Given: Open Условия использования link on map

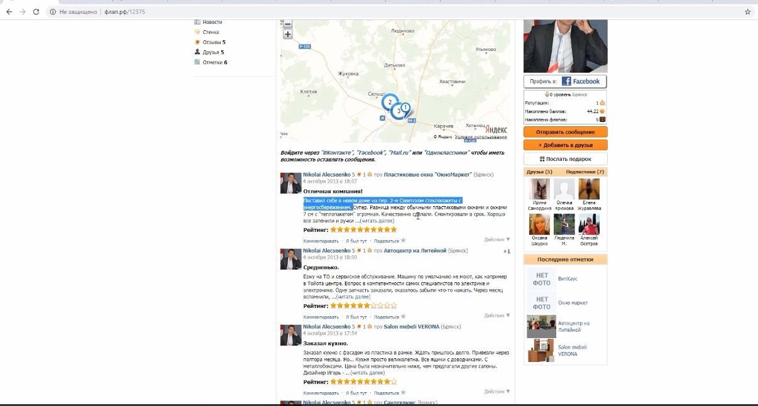Looking at the screenshot, I should click(481, 137).
